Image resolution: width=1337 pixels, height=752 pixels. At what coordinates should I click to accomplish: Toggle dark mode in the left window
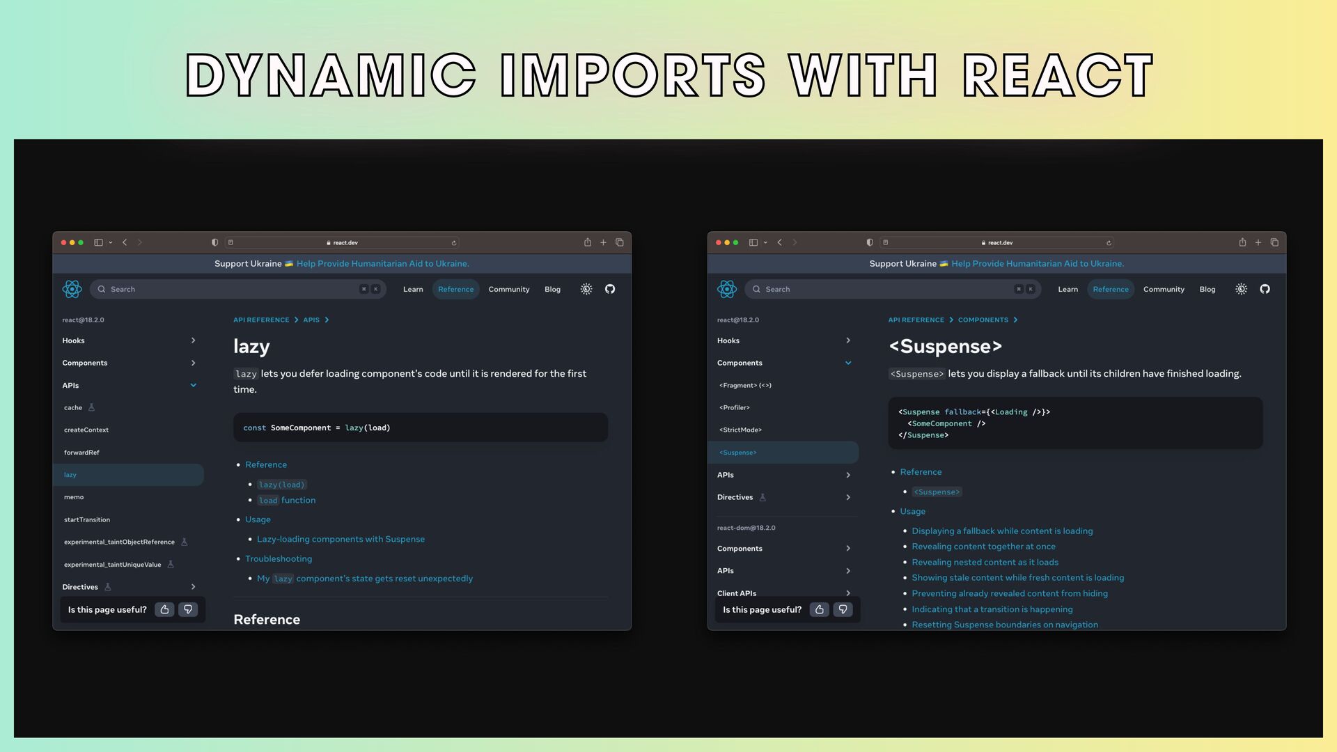(586, 289)
